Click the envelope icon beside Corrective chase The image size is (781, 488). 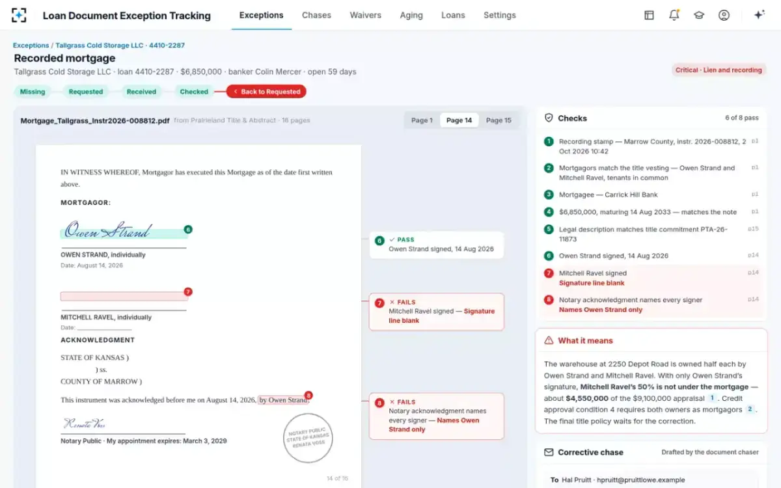tap(549, 452)
